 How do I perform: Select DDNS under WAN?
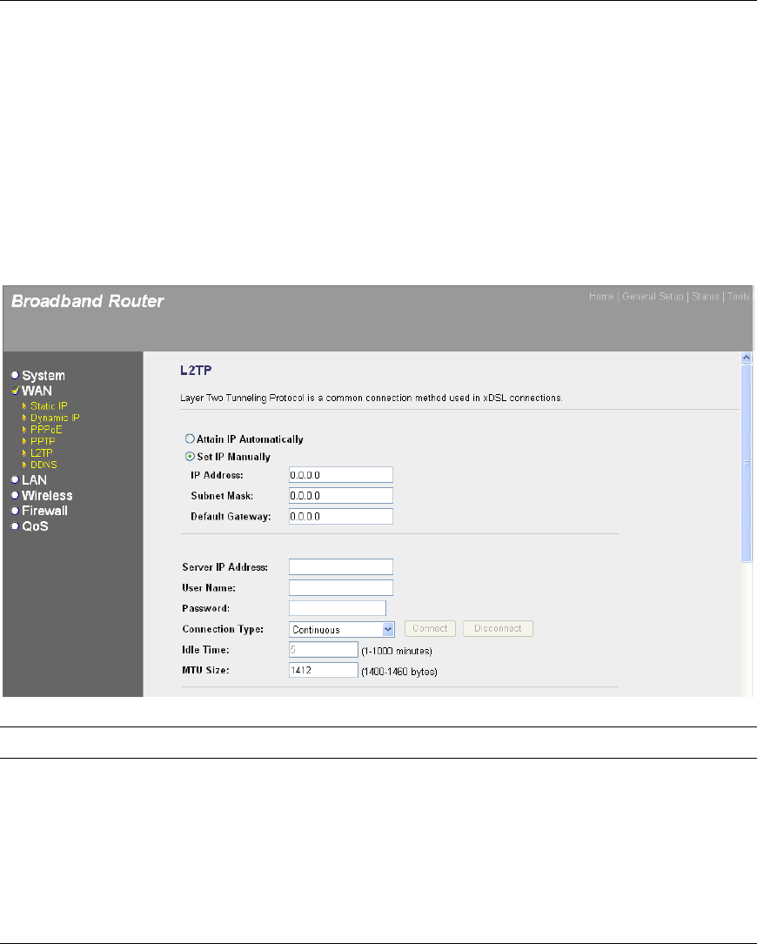tap(44, 465)
